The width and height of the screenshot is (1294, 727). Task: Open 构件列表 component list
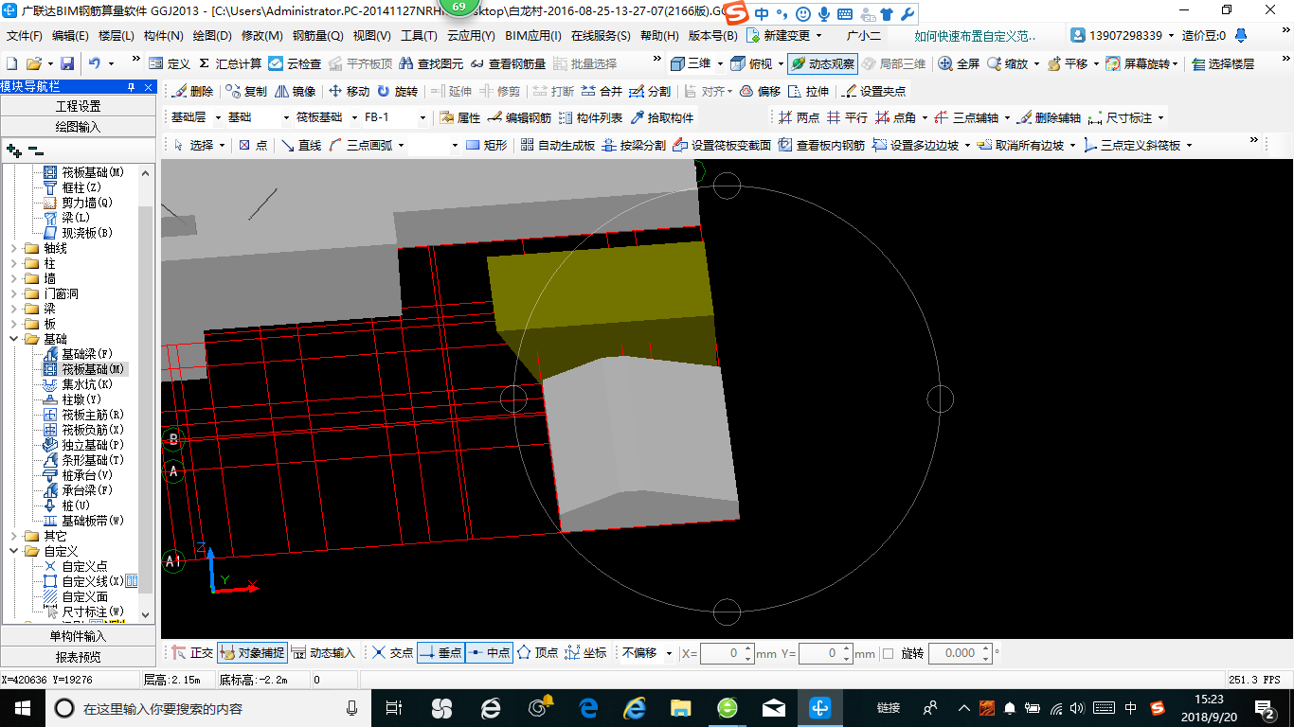pos(590,117)
